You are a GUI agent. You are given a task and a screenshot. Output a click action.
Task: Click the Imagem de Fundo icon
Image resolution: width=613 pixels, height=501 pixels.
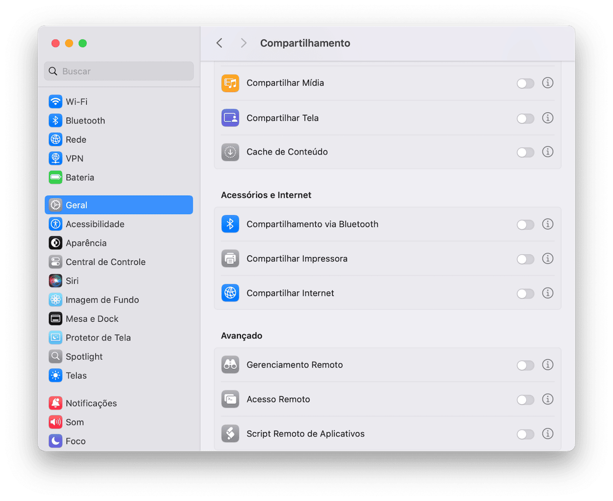[55, 300]
